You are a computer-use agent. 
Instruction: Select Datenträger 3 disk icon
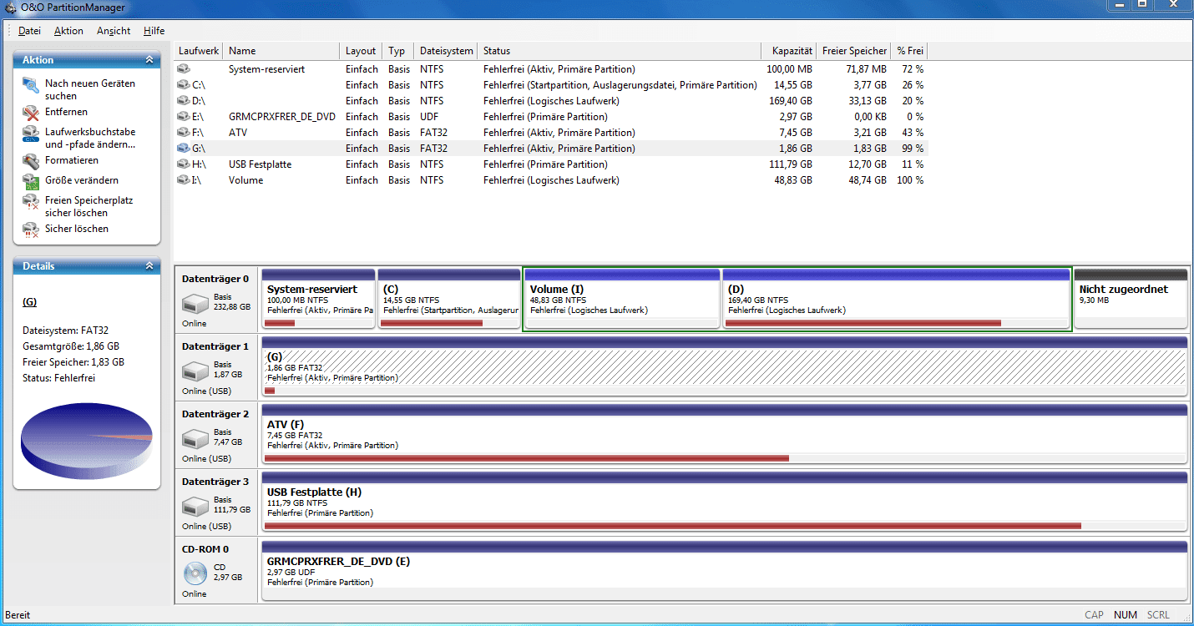(195, 505)
